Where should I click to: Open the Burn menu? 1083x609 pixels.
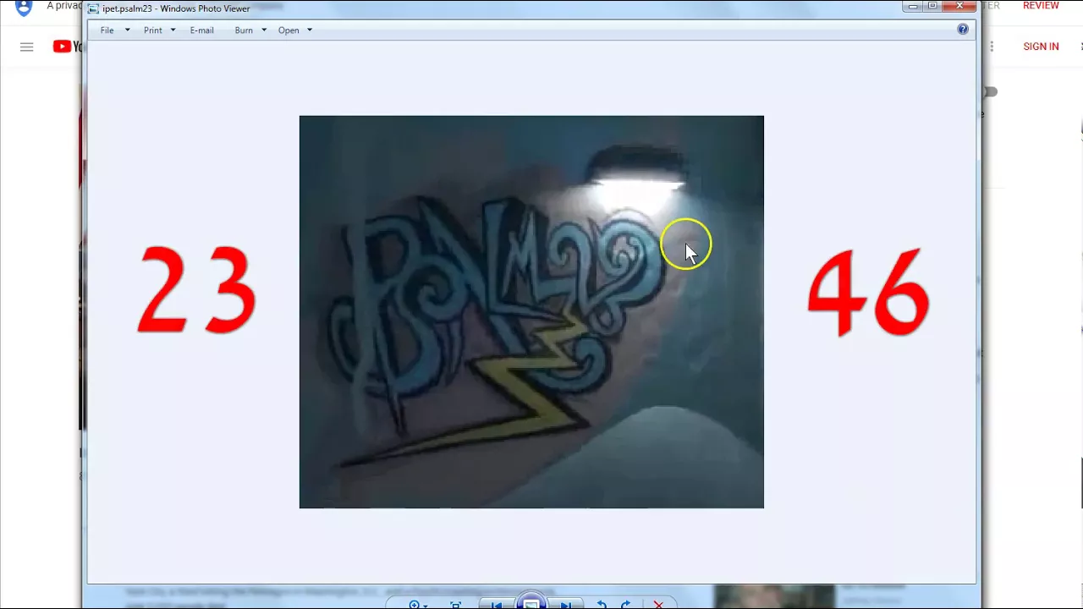[x=244, y=30]
